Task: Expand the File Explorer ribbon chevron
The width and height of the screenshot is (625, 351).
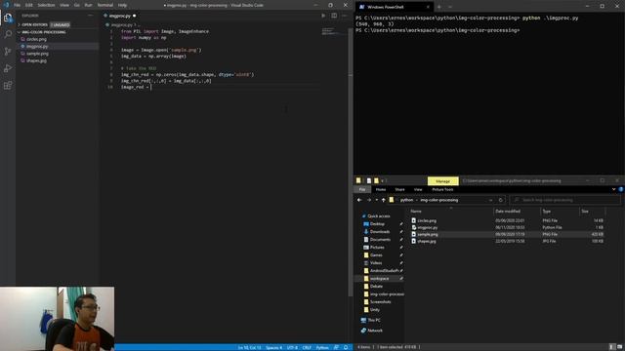Action: [614, 189]
